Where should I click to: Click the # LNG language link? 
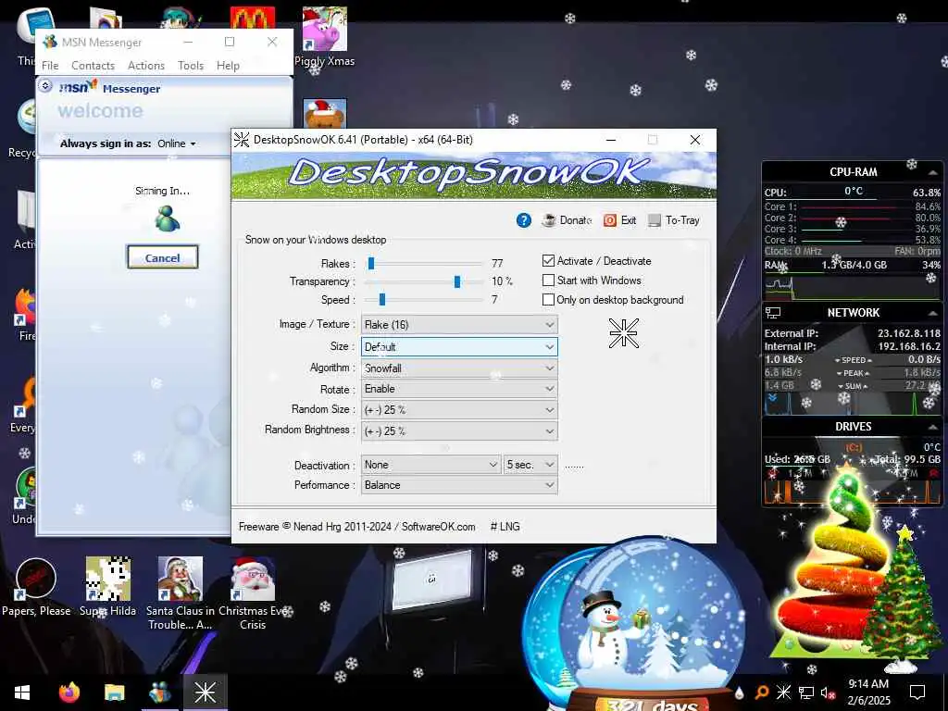505,527
